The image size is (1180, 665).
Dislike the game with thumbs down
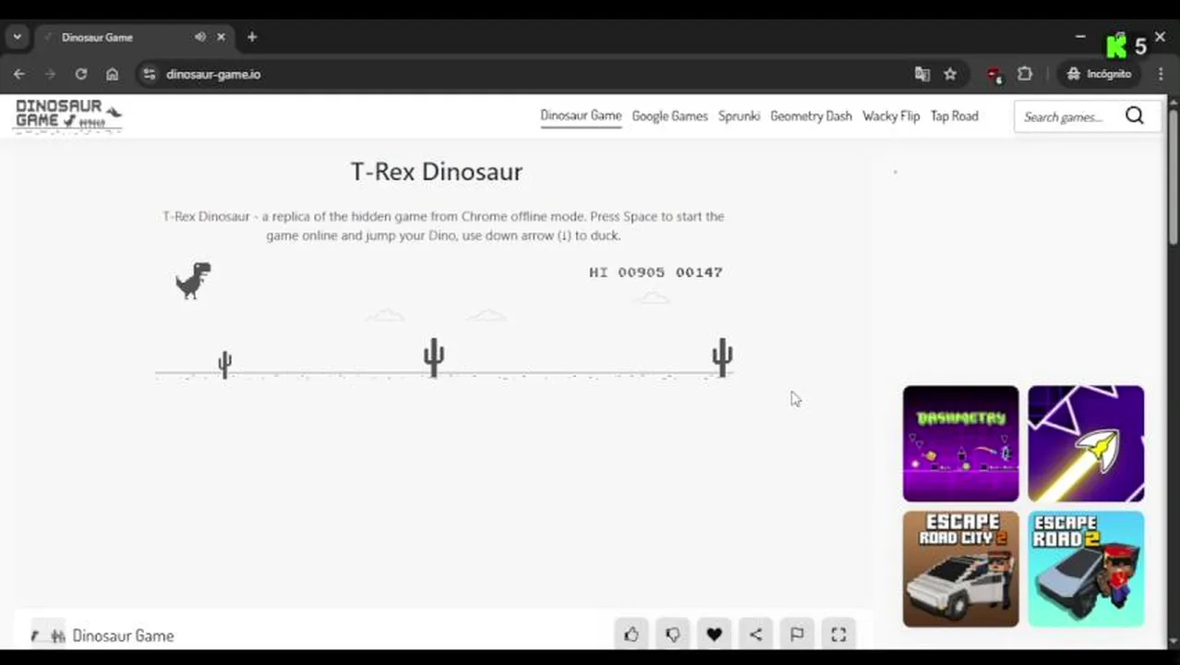click(673, 635)
